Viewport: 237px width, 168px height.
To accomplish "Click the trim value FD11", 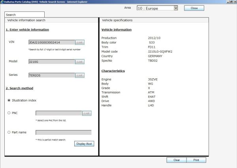I will [x=152, y=47].
